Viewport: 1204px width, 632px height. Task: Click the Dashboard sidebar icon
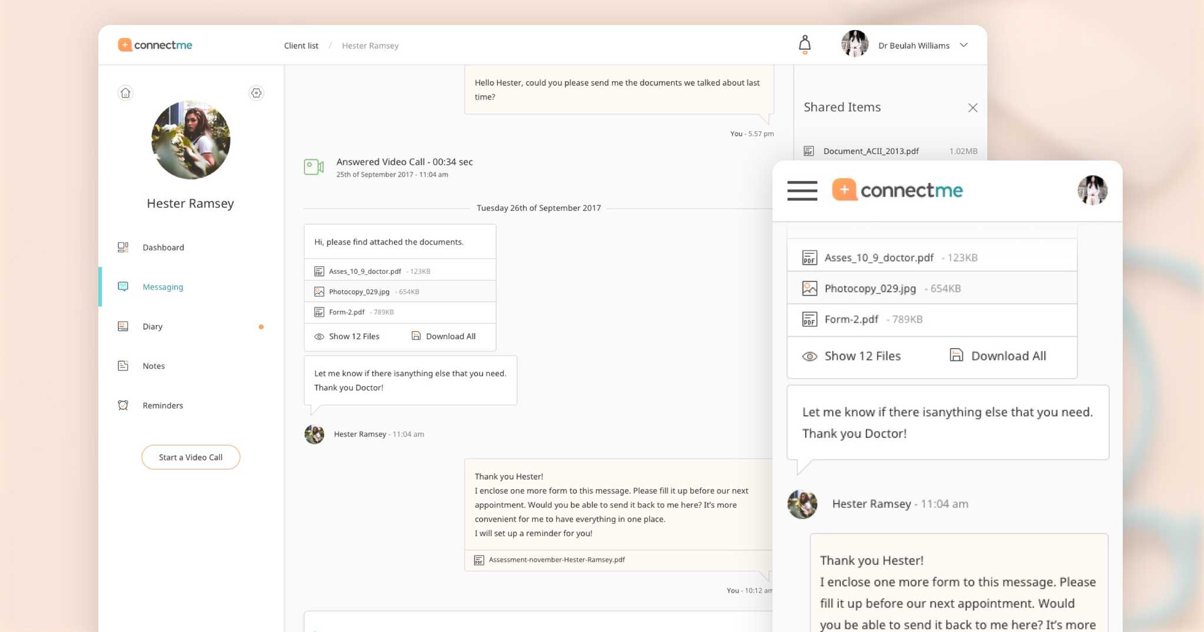pyautogui.click(x=123, y=248)
